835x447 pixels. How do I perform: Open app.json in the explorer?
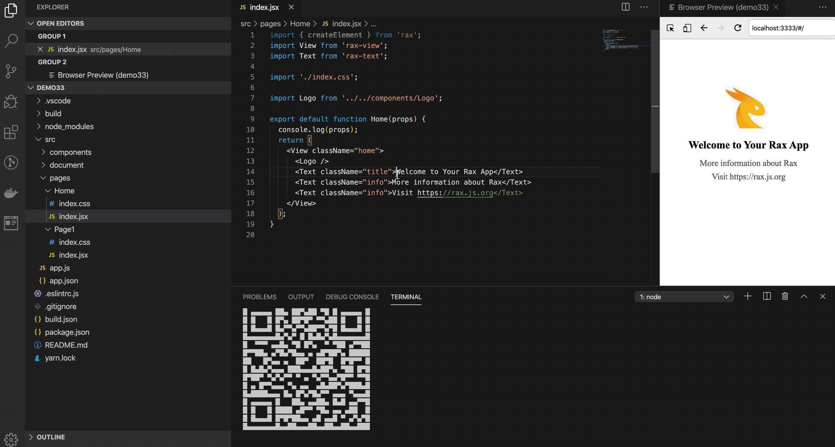pyautogui.click(x=64, y=280)
